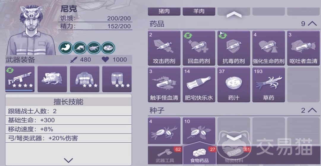This screenshot has height=166, width=321.
Task: Click the 猪肉 pork button
Action: pyautogui.click(x=164, y=11)
